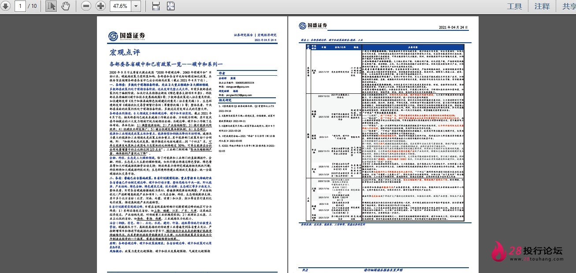The height and width of the screenshot is (273, 576).
Task: Click the 请仔细阅读本报告末页声明 footer on page 2
Action: point(383,269)
